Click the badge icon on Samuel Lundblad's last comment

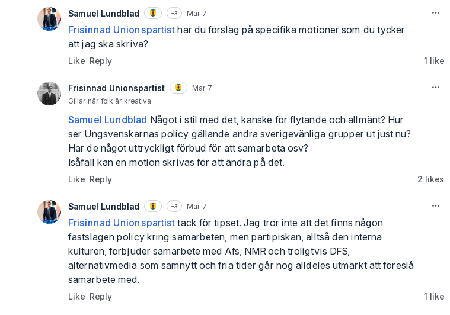click(153, 206)
